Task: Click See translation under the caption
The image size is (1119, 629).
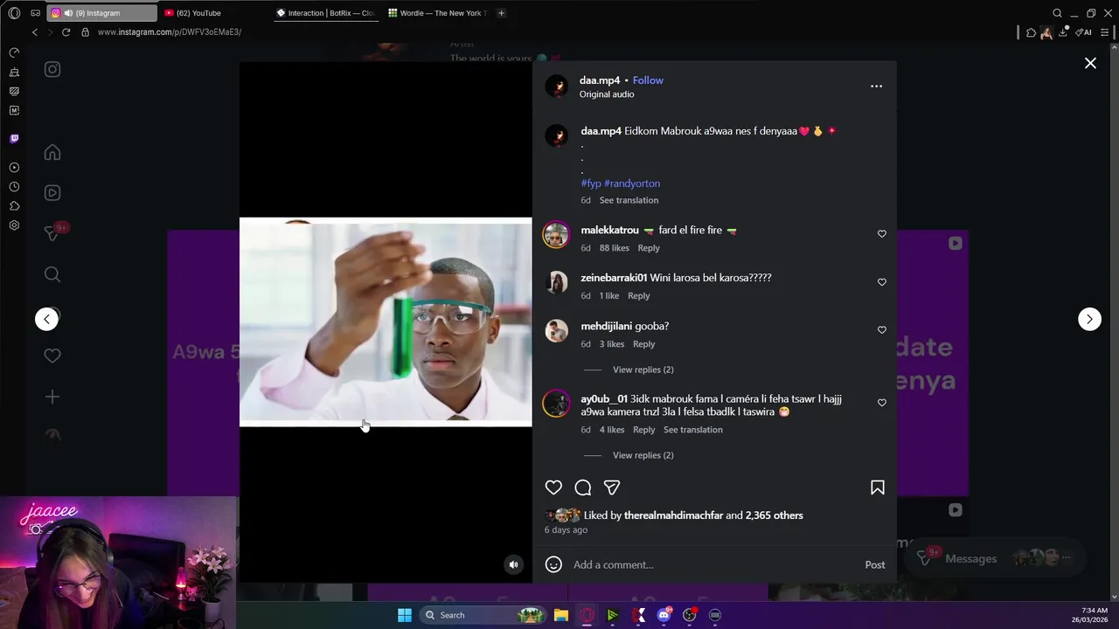Action: [x=629, y=200]
